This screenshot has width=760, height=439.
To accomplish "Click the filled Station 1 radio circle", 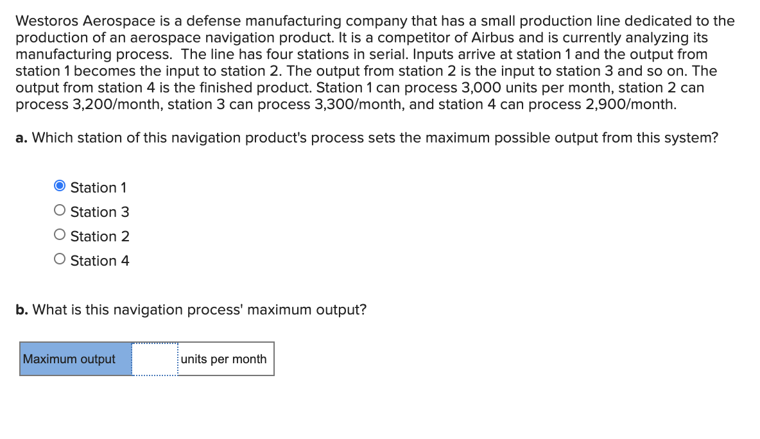I will coord(59,187).
